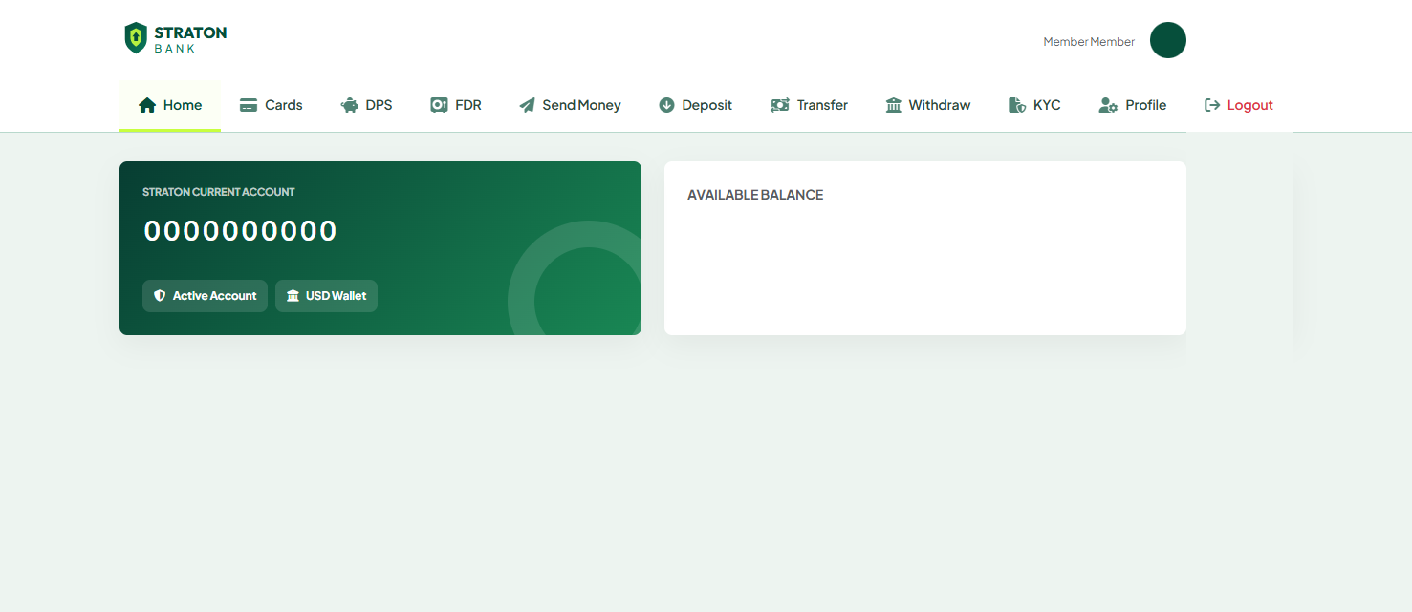
Task: Click the Active Account badge
Action: pos(205,296)
